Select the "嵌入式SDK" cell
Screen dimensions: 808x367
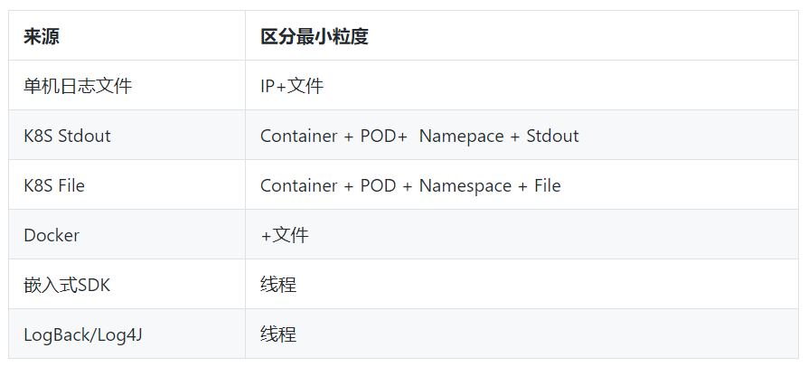point(67,285)
